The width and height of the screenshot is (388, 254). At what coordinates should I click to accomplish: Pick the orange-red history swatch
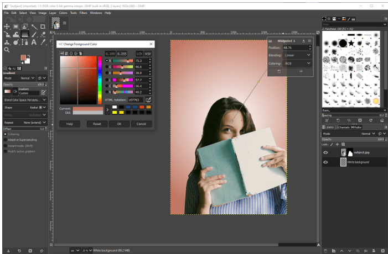(142, 107)
